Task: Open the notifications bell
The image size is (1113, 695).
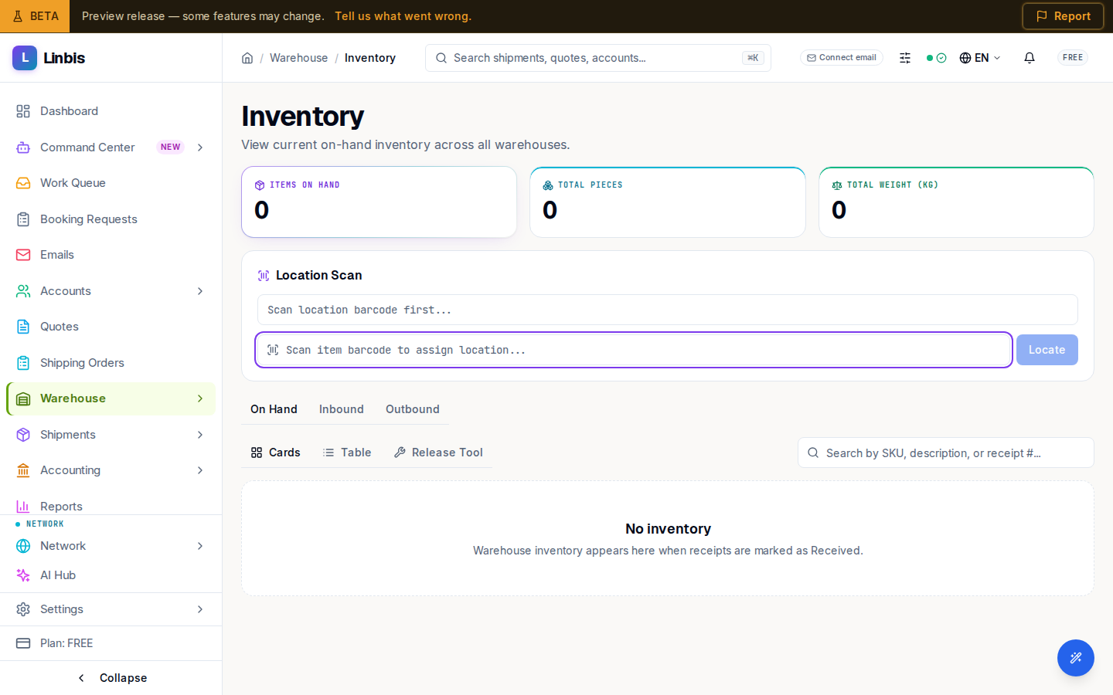Action: pos(1030,58)
